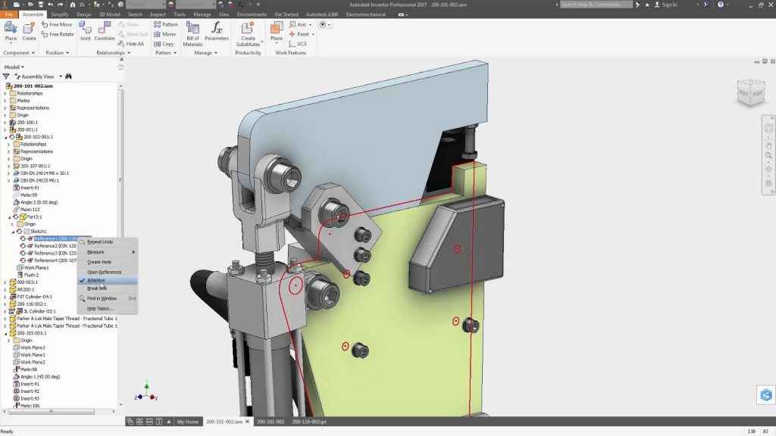This screenshot has width=776, height=436.
Task: Open the Assembly View dropdown
Action: tap(39, 76)
